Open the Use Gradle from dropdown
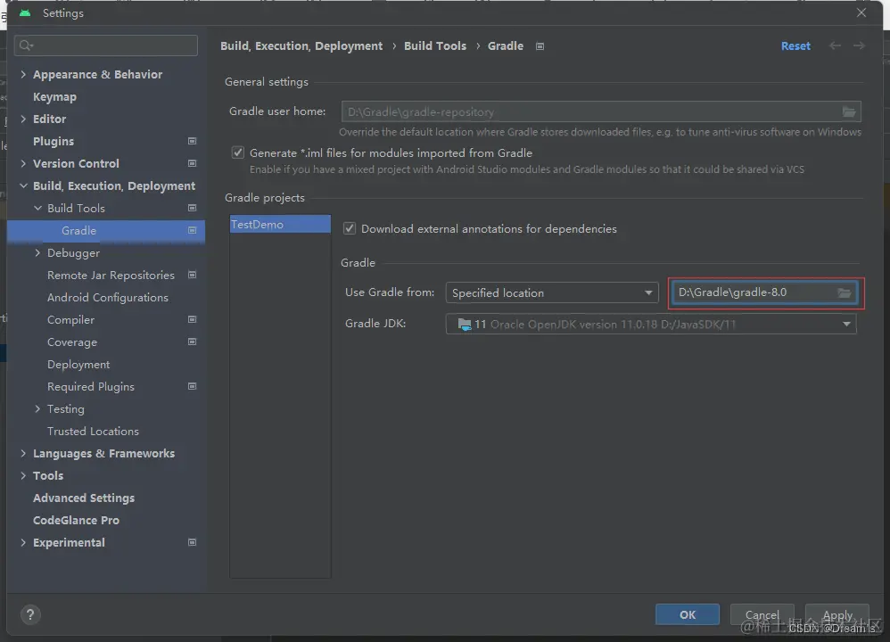This screenshot has height=642, width=890. pyautogui.click(x=552, y=292)
